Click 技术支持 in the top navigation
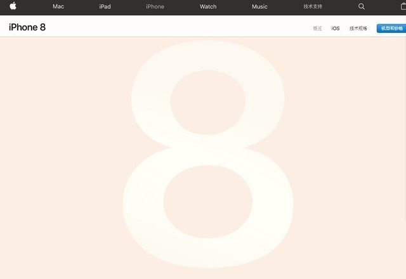Screen dimensions: 406x279 (313, 6)
